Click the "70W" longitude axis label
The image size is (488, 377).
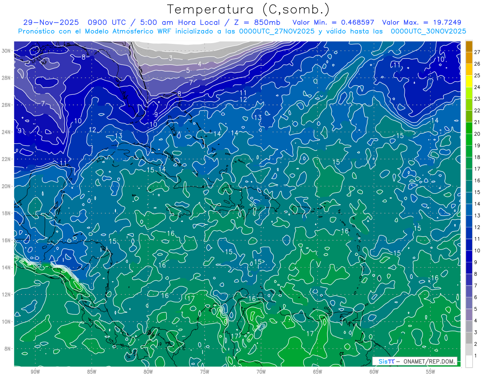coord(261,372)
